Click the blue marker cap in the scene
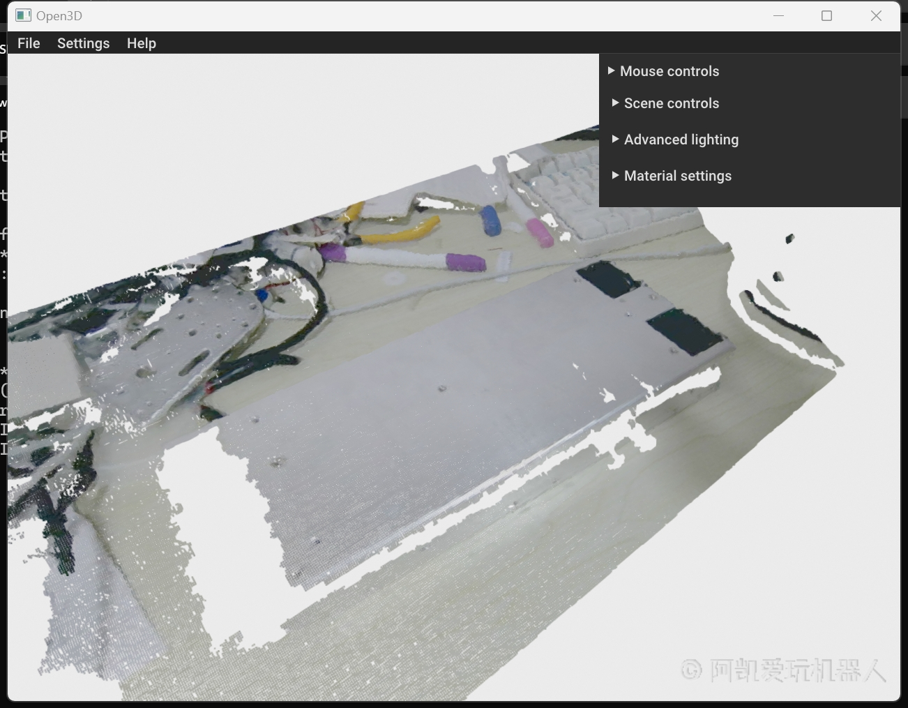 491,220
